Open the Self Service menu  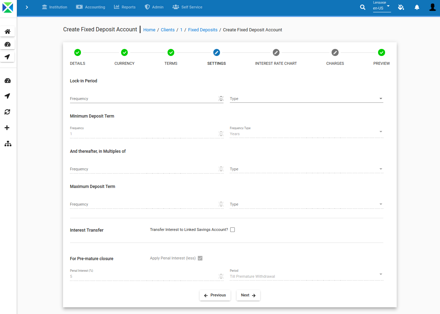(x=187, y=7)
